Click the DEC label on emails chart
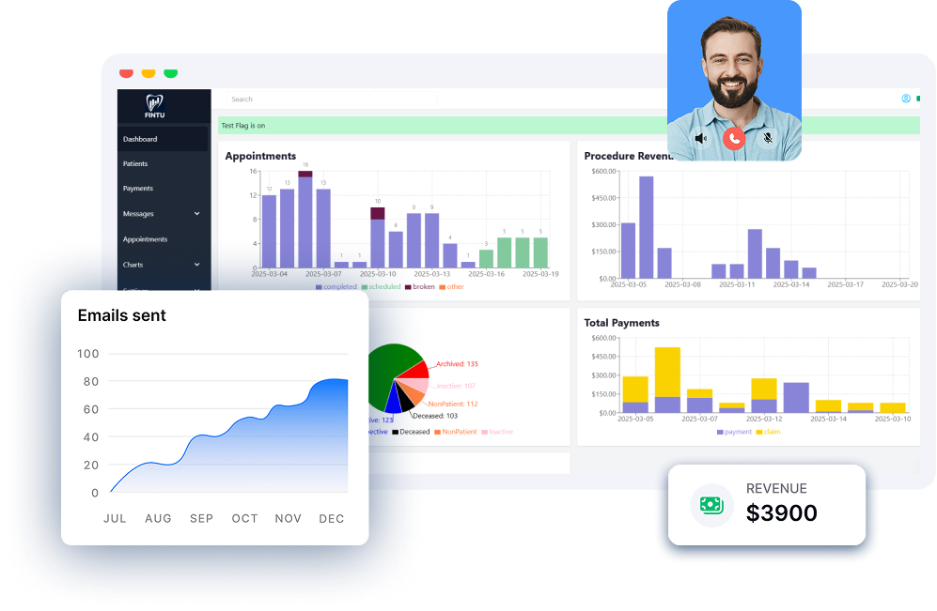Screen dimensions: 937x611 [332, 518]
